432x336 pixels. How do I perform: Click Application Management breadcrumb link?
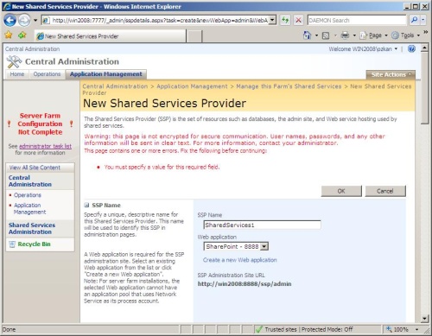click(192, 86)
